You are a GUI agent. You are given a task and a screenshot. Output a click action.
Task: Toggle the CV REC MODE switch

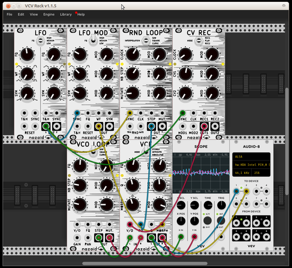[199, 41]
